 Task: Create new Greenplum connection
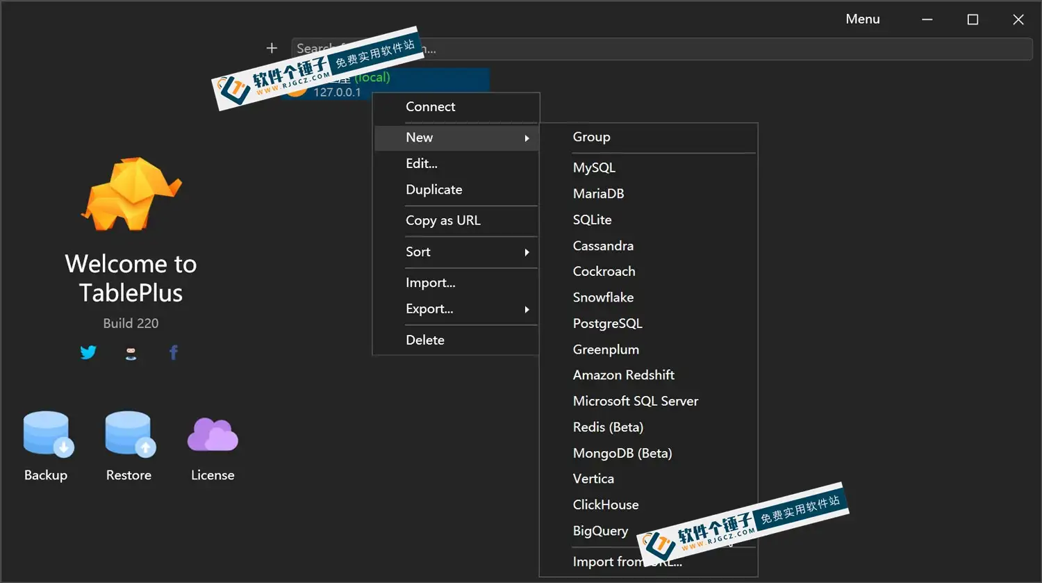648,350
